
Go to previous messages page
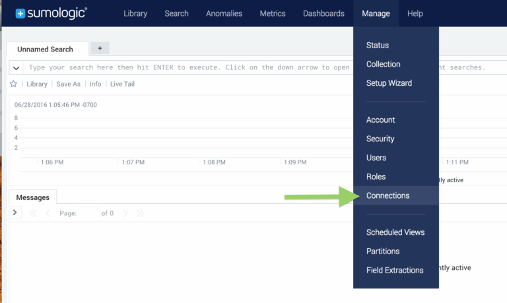[x=48, y=213]
